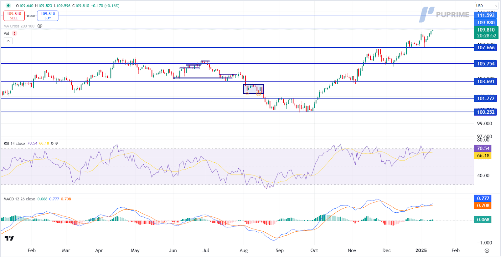
Task: Click the spread value 0.000
Action: tap(31, 16)
